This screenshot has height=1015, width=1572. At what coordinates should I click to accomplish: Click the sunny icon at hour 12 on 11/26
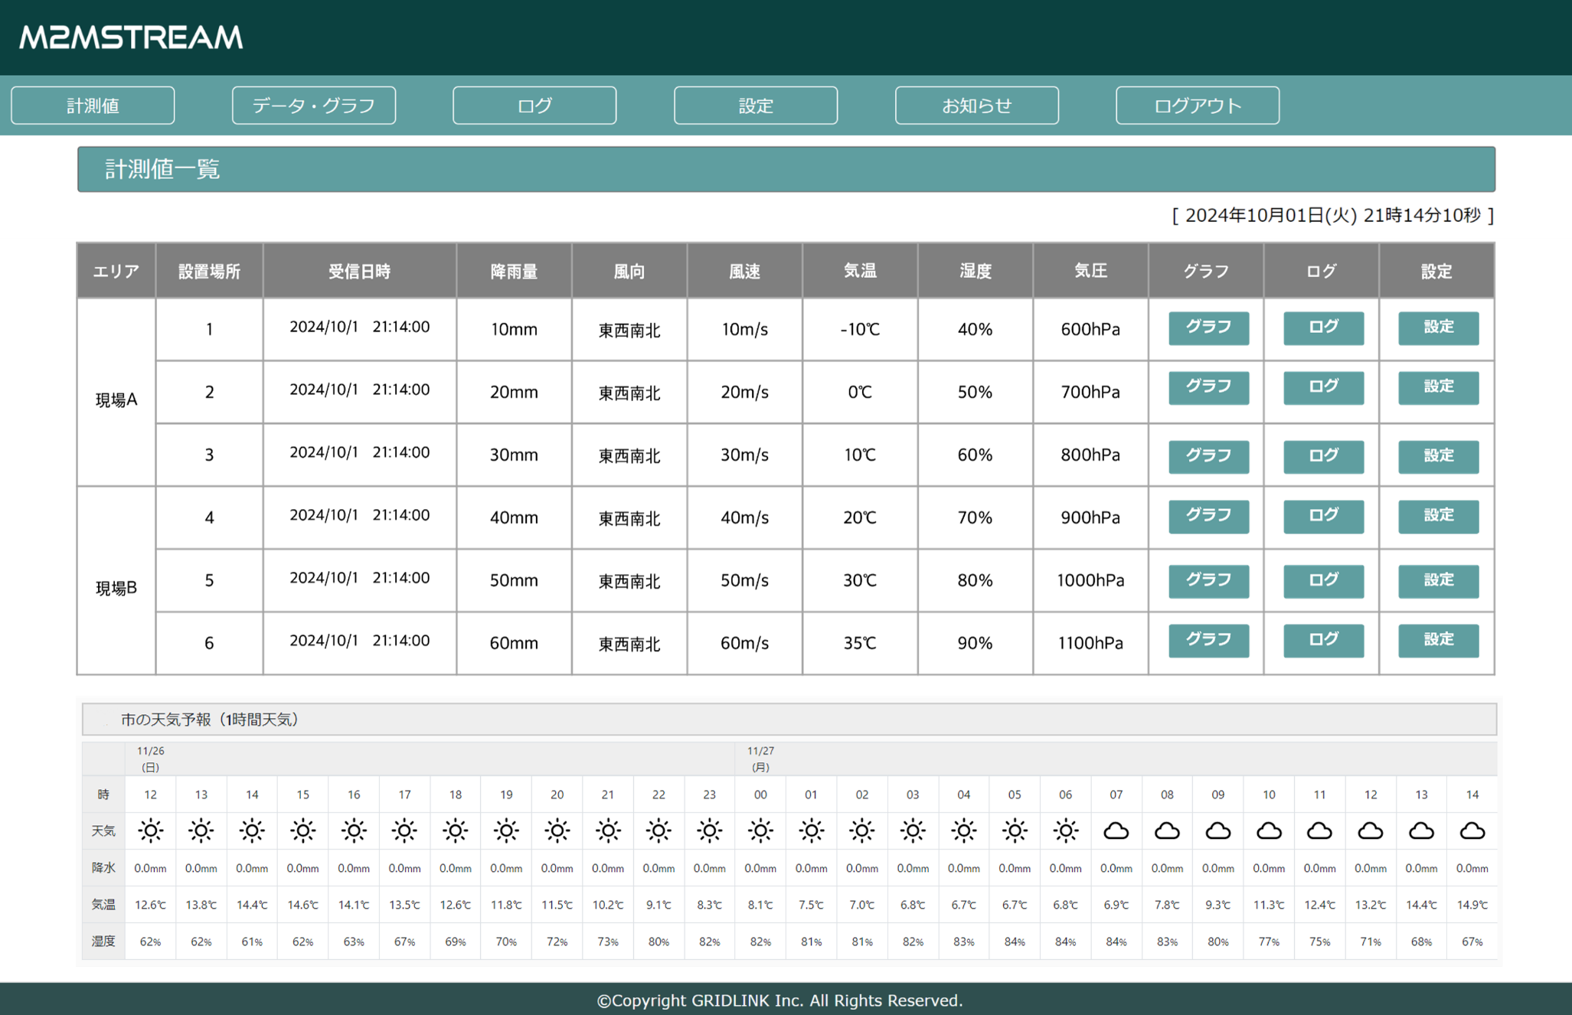tap(150, 831)
